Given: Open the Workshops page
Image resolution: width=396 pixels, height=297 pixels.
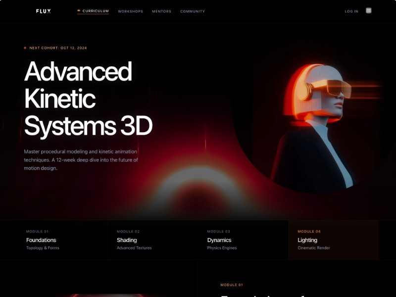Looking at the screenshot, I should click(130, 11).
